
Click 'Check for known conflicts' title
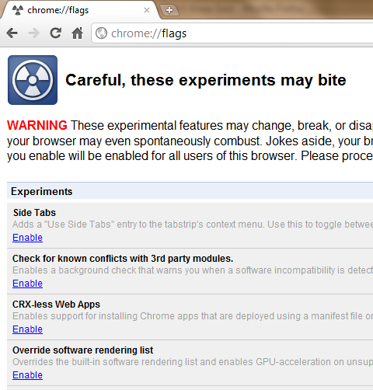tap(123, 259)
